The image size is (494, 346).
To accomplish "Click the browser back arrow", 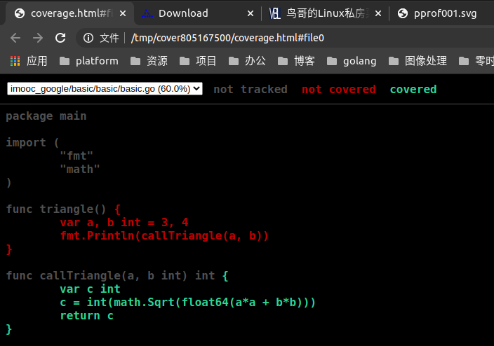I will click(15, 38).
